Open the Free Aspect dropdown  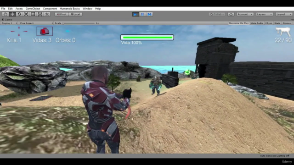point(36,23)
